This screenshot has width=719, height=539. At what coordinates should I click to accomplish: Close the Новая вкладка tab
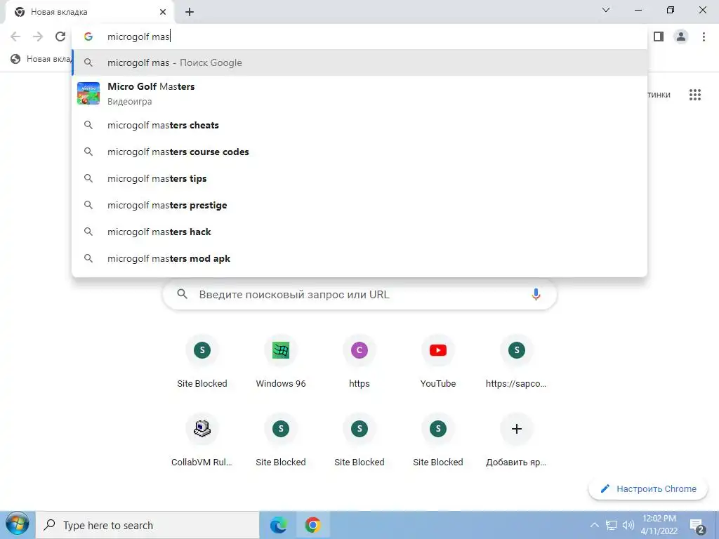click(163, 12)
